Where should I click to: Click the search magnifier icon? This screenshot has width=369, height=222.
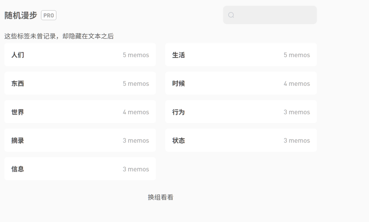click(x=231, y=15)
